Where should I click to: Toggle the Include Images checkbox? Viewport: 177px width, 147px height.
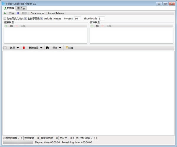(42, 18)
